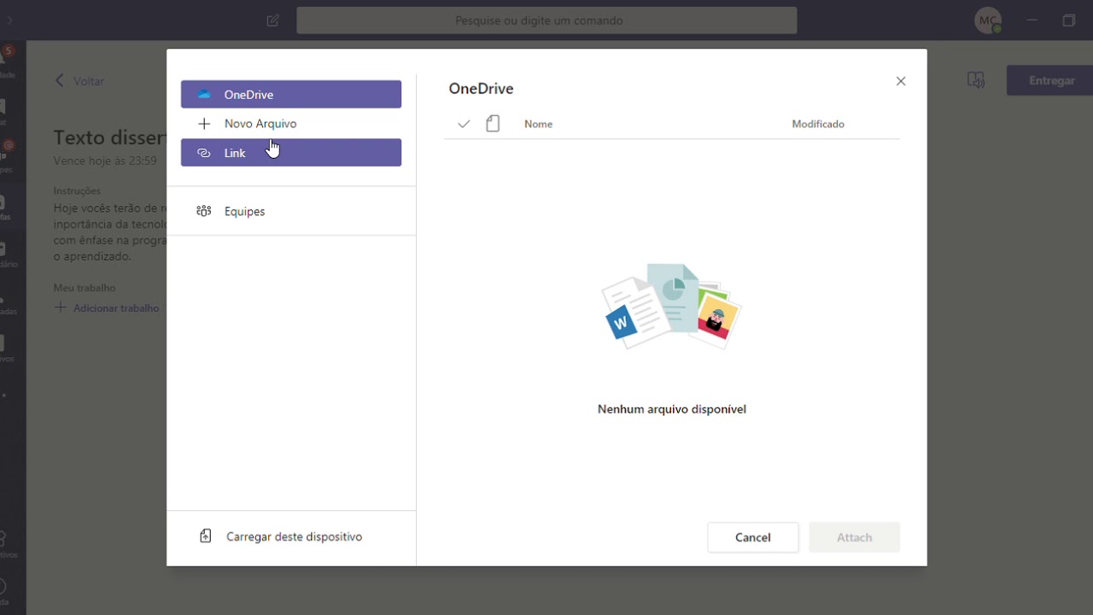
Task: Click the OneDrive heading text
Action: point(481,88)
